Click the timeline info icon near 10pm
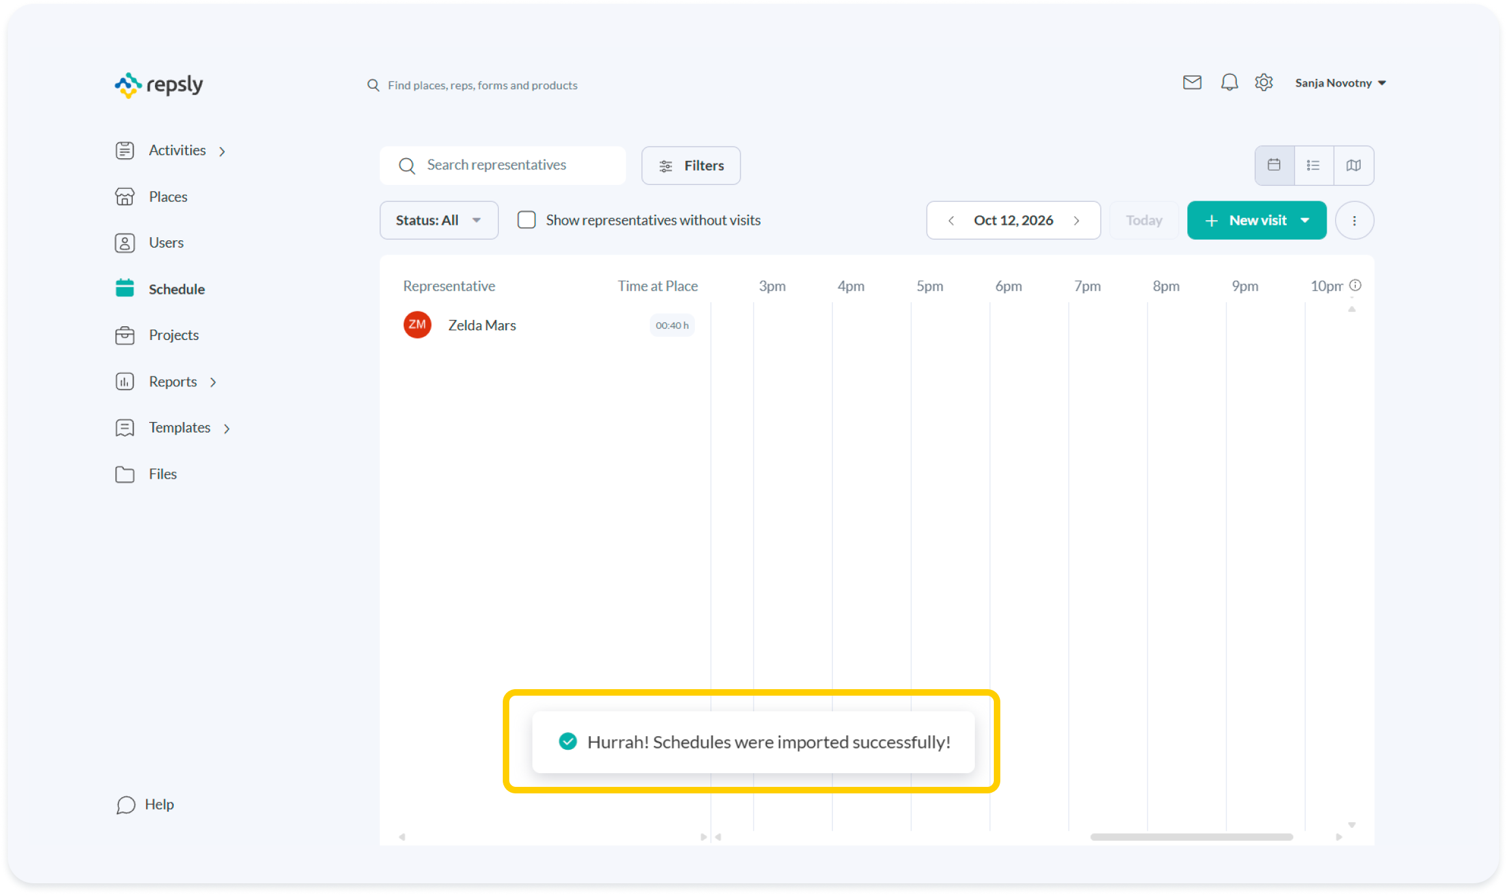The image size is (1507, 895). pyautogui.click(x=1355, y=285)
